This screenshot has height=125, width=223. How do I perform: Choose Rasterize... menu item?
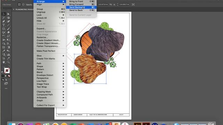pos(50,37)
